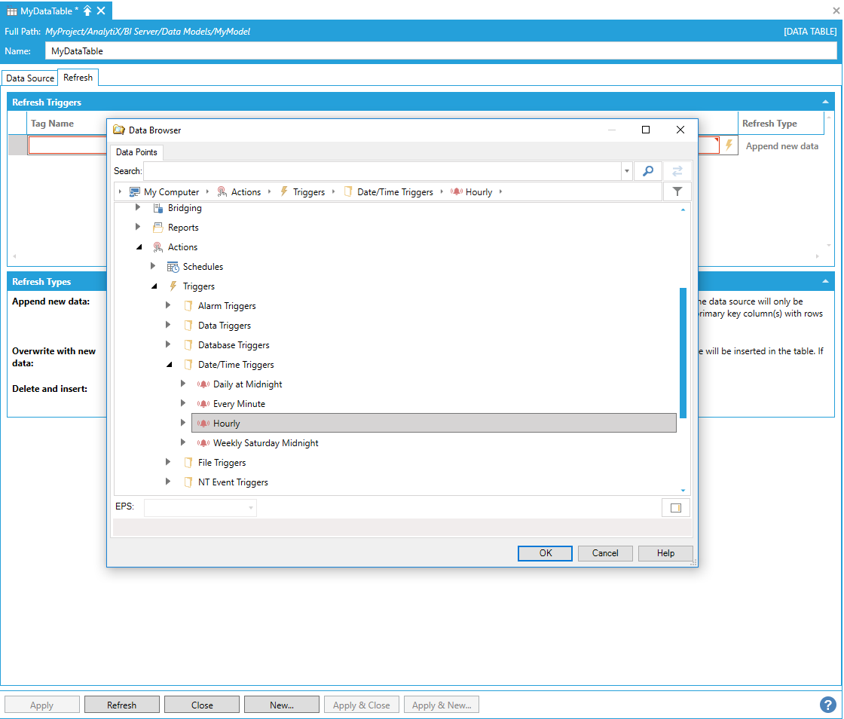Collapse the Date/Time Triggers node

click(168, 365)
